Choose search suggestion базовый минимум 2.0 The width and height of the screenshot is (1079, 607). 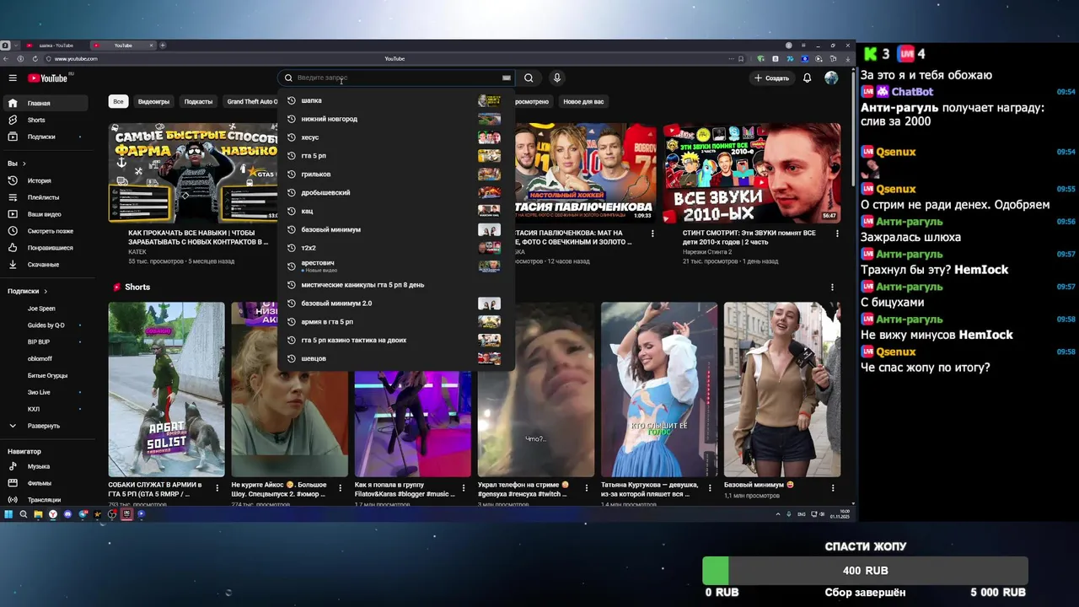coord(395,303)
